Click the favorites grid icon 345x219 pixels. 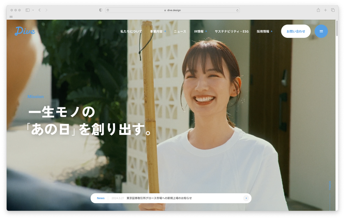[11, 17]
